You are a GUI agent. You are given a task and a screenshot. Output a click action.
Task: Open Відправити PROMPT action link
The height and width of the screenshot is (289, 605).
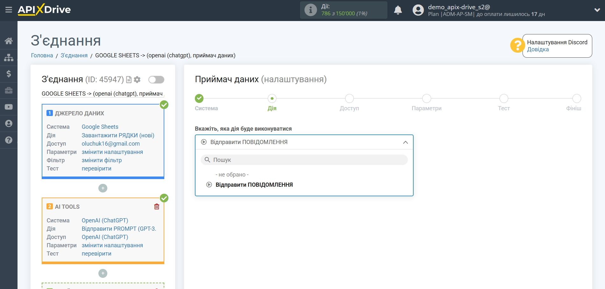(119, 229)
